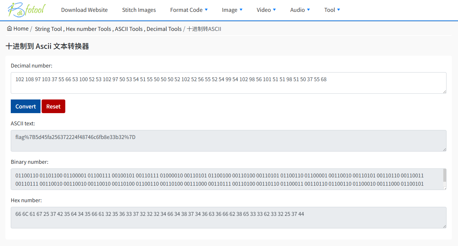Click the 'Hex number:' label

[x=26, y=200]
